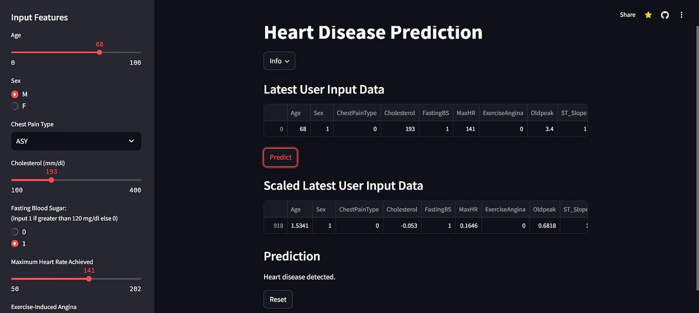
Task: Click the Oldpeak value 3.4 cell
Action: tap(547, 129)
